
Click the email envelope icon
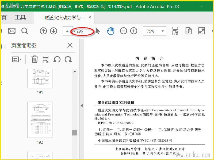(12, 31)
